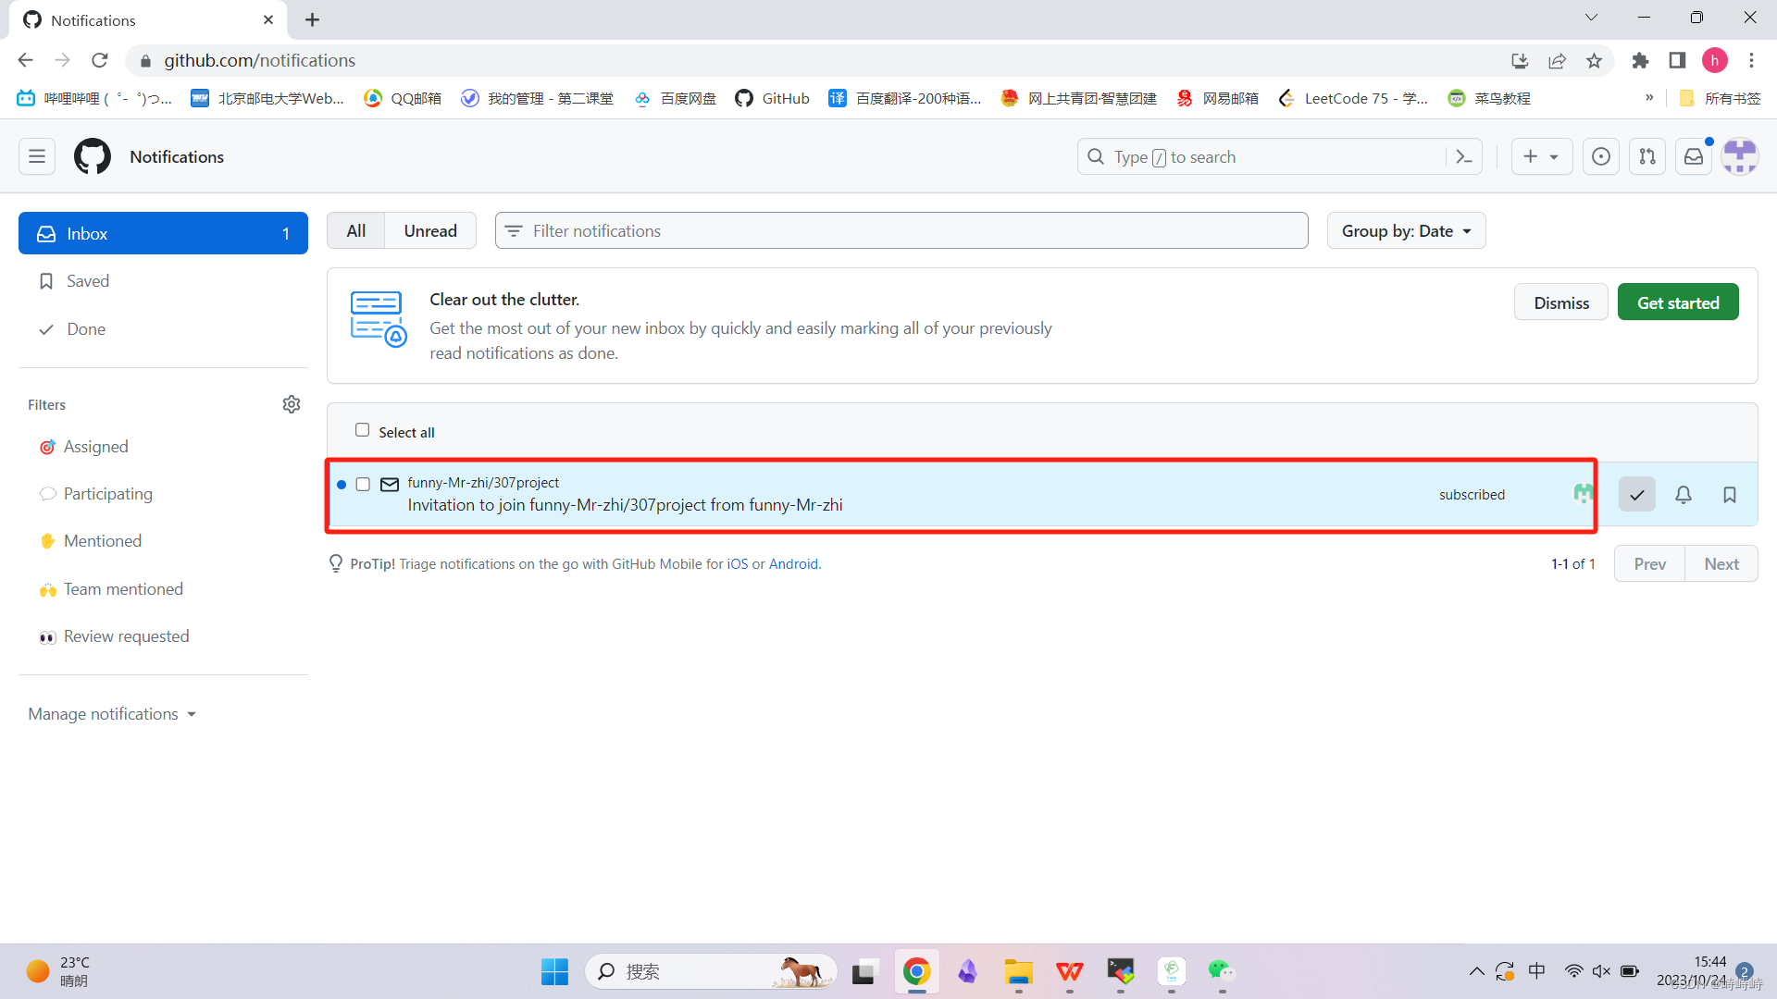The height and width of the screenshot is (999, 1777).
Task: Save the notification with the bookmark icon
Action: 1730,494
